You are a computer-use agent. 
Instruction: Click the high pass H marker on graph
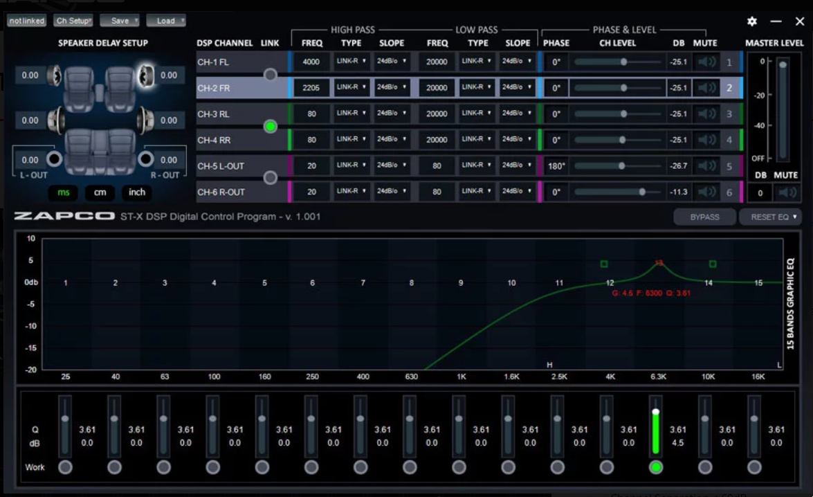(x=549, y=365)
